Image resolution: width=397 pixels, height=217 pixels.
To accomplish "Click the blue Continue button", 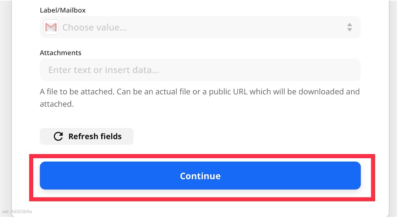I will (x=200, y=176).
